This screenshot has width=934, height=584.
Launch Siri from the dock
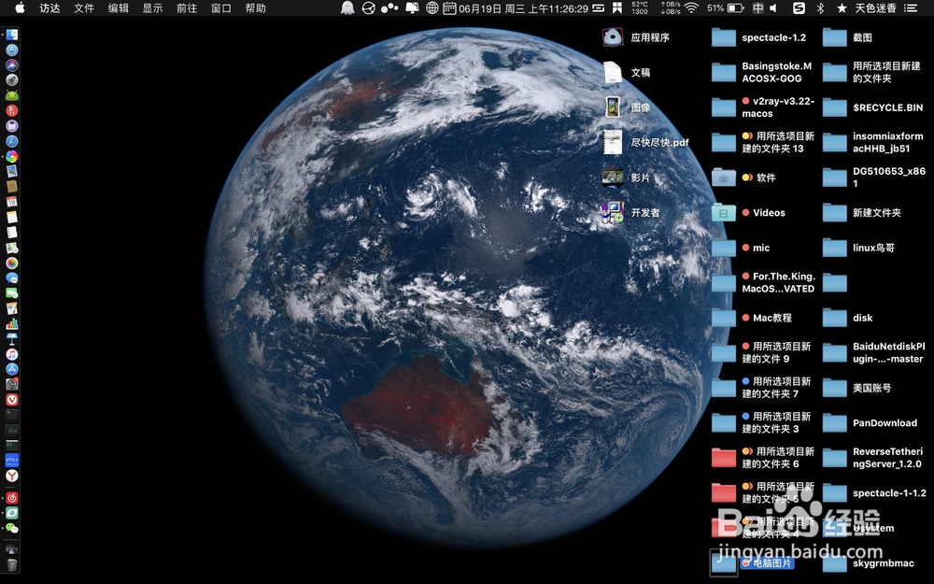click(x=12, y=65)
